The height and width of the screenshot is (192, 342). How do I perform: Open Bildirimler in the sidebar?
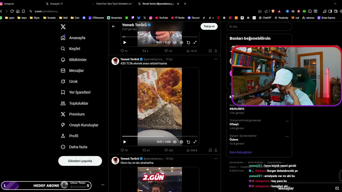74,60
